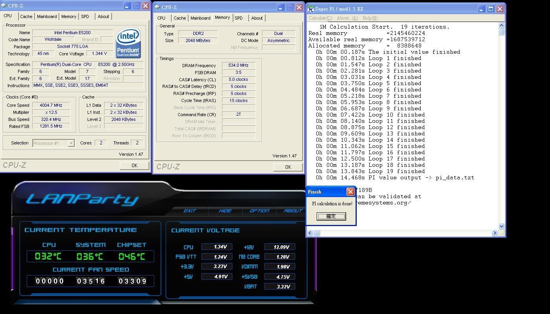Click Super PI horizontal scrollbar left arrow

click(x=310, y=233)
